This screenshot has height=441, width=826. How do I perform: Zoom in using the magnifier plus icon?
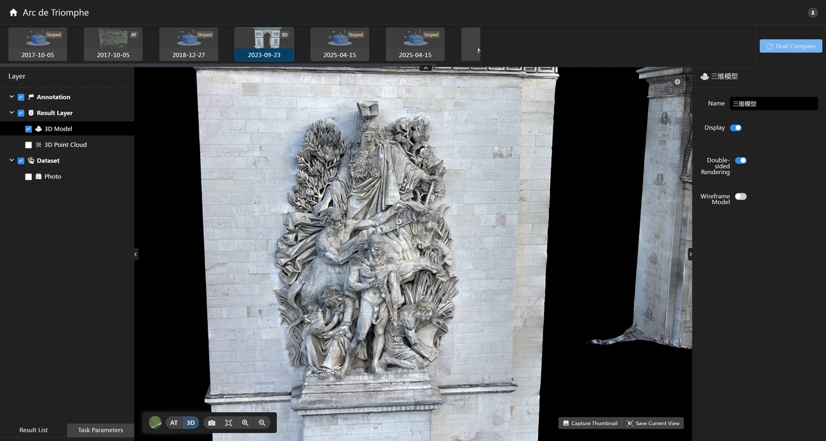coord(245,423)
